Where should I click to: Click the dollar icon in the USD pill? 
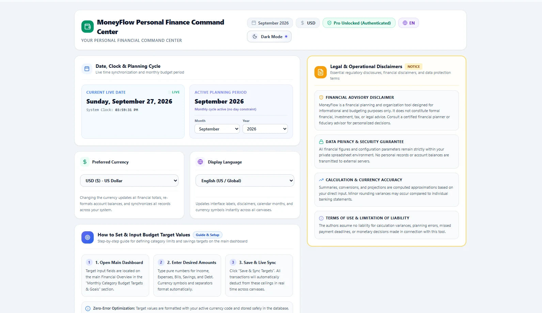(x=303, y=23)
